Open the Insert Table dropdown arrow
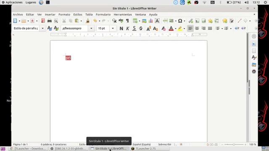269x151 pixels. 139,21
